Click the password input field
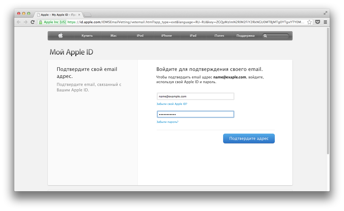Screen dimensions: 344x211 click(195, 114)
